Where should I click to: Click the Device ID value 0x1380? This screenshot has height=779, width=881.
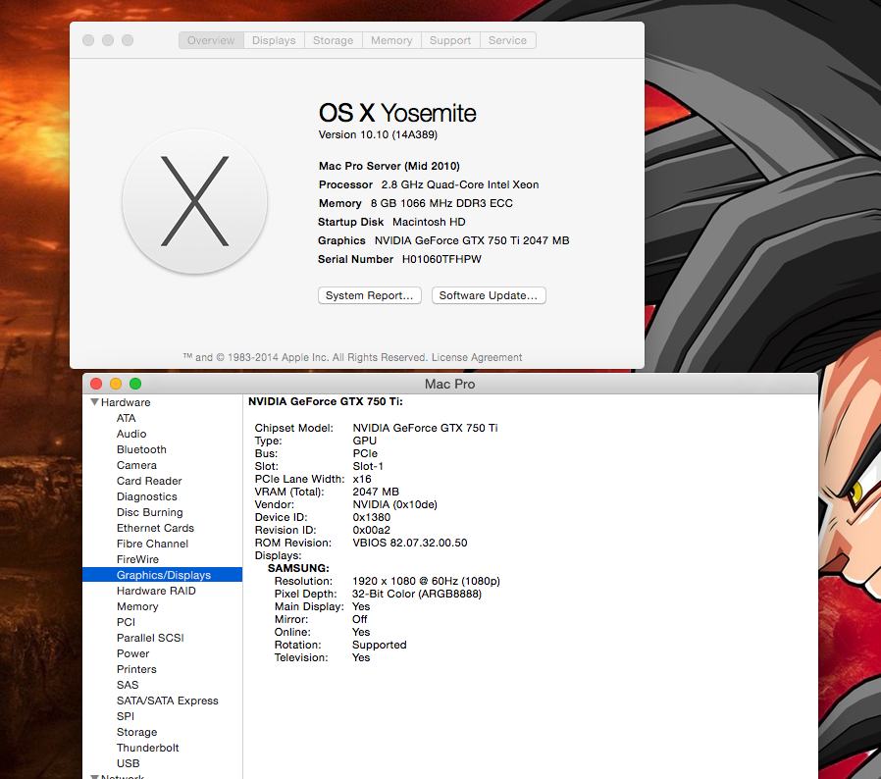(372, 517)
